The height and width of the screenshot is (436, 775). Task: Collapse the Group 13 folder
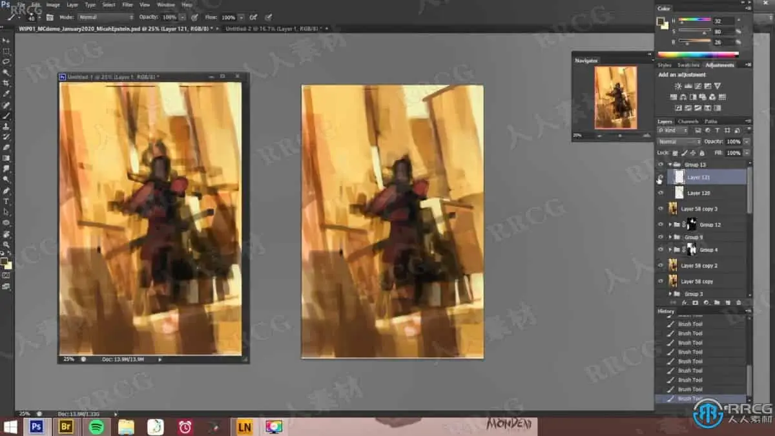coord(670,165)
